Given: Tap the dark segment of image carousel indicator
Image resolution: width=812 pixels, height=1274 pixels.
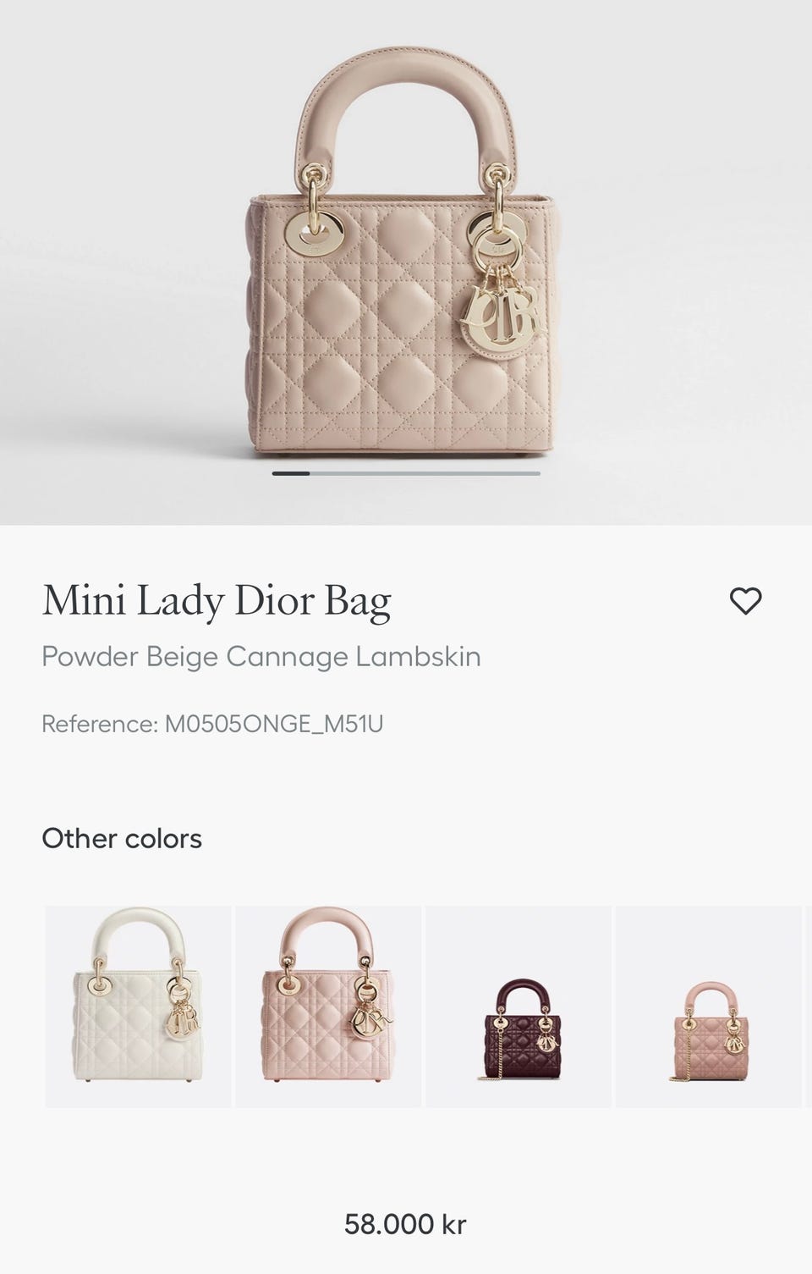Looking at the screenshot, I should point(291,473).
